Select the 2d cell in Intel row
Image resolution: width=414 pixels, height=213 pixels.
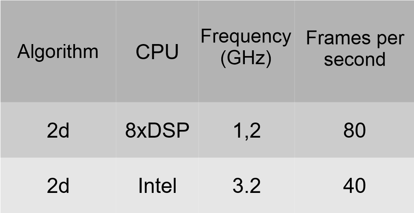pos(58,186)
